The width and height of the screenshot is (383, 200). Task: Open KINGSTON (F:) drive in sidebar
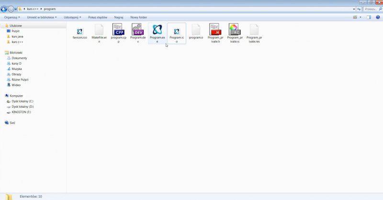click(21, 111)
